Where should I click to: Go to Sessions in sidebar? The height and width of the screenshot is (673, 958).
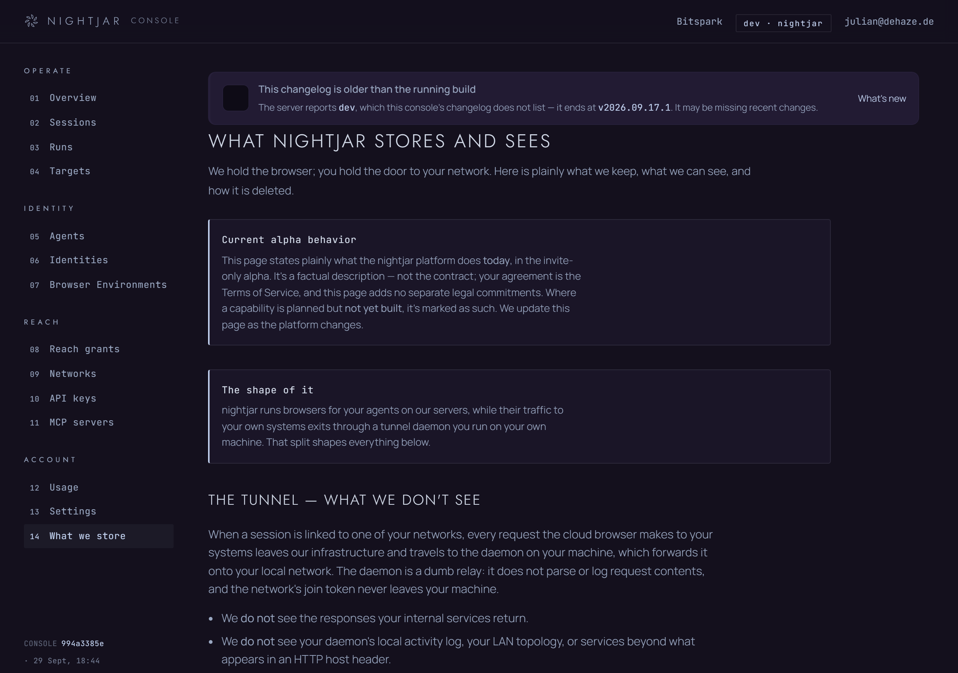point(98,123)
